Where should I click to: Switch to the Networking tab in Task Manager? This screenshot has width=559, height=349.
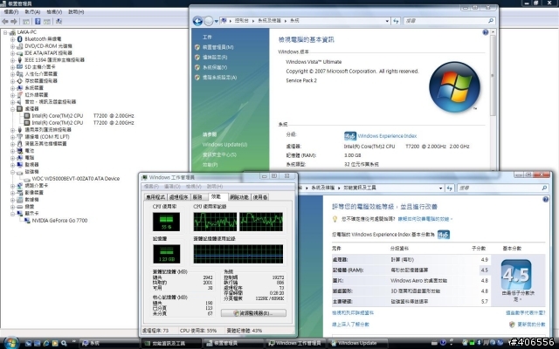click(239, 197)
